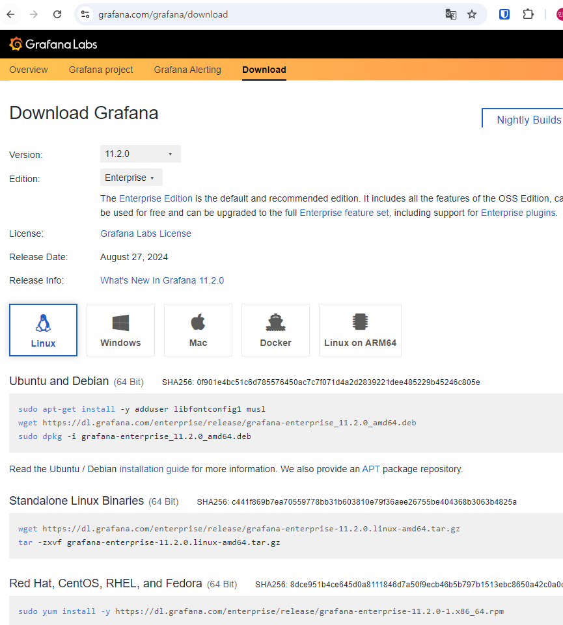Open the browser extensions puzzle icon
Screen dimensions: 563x625
tap(529, 14)
